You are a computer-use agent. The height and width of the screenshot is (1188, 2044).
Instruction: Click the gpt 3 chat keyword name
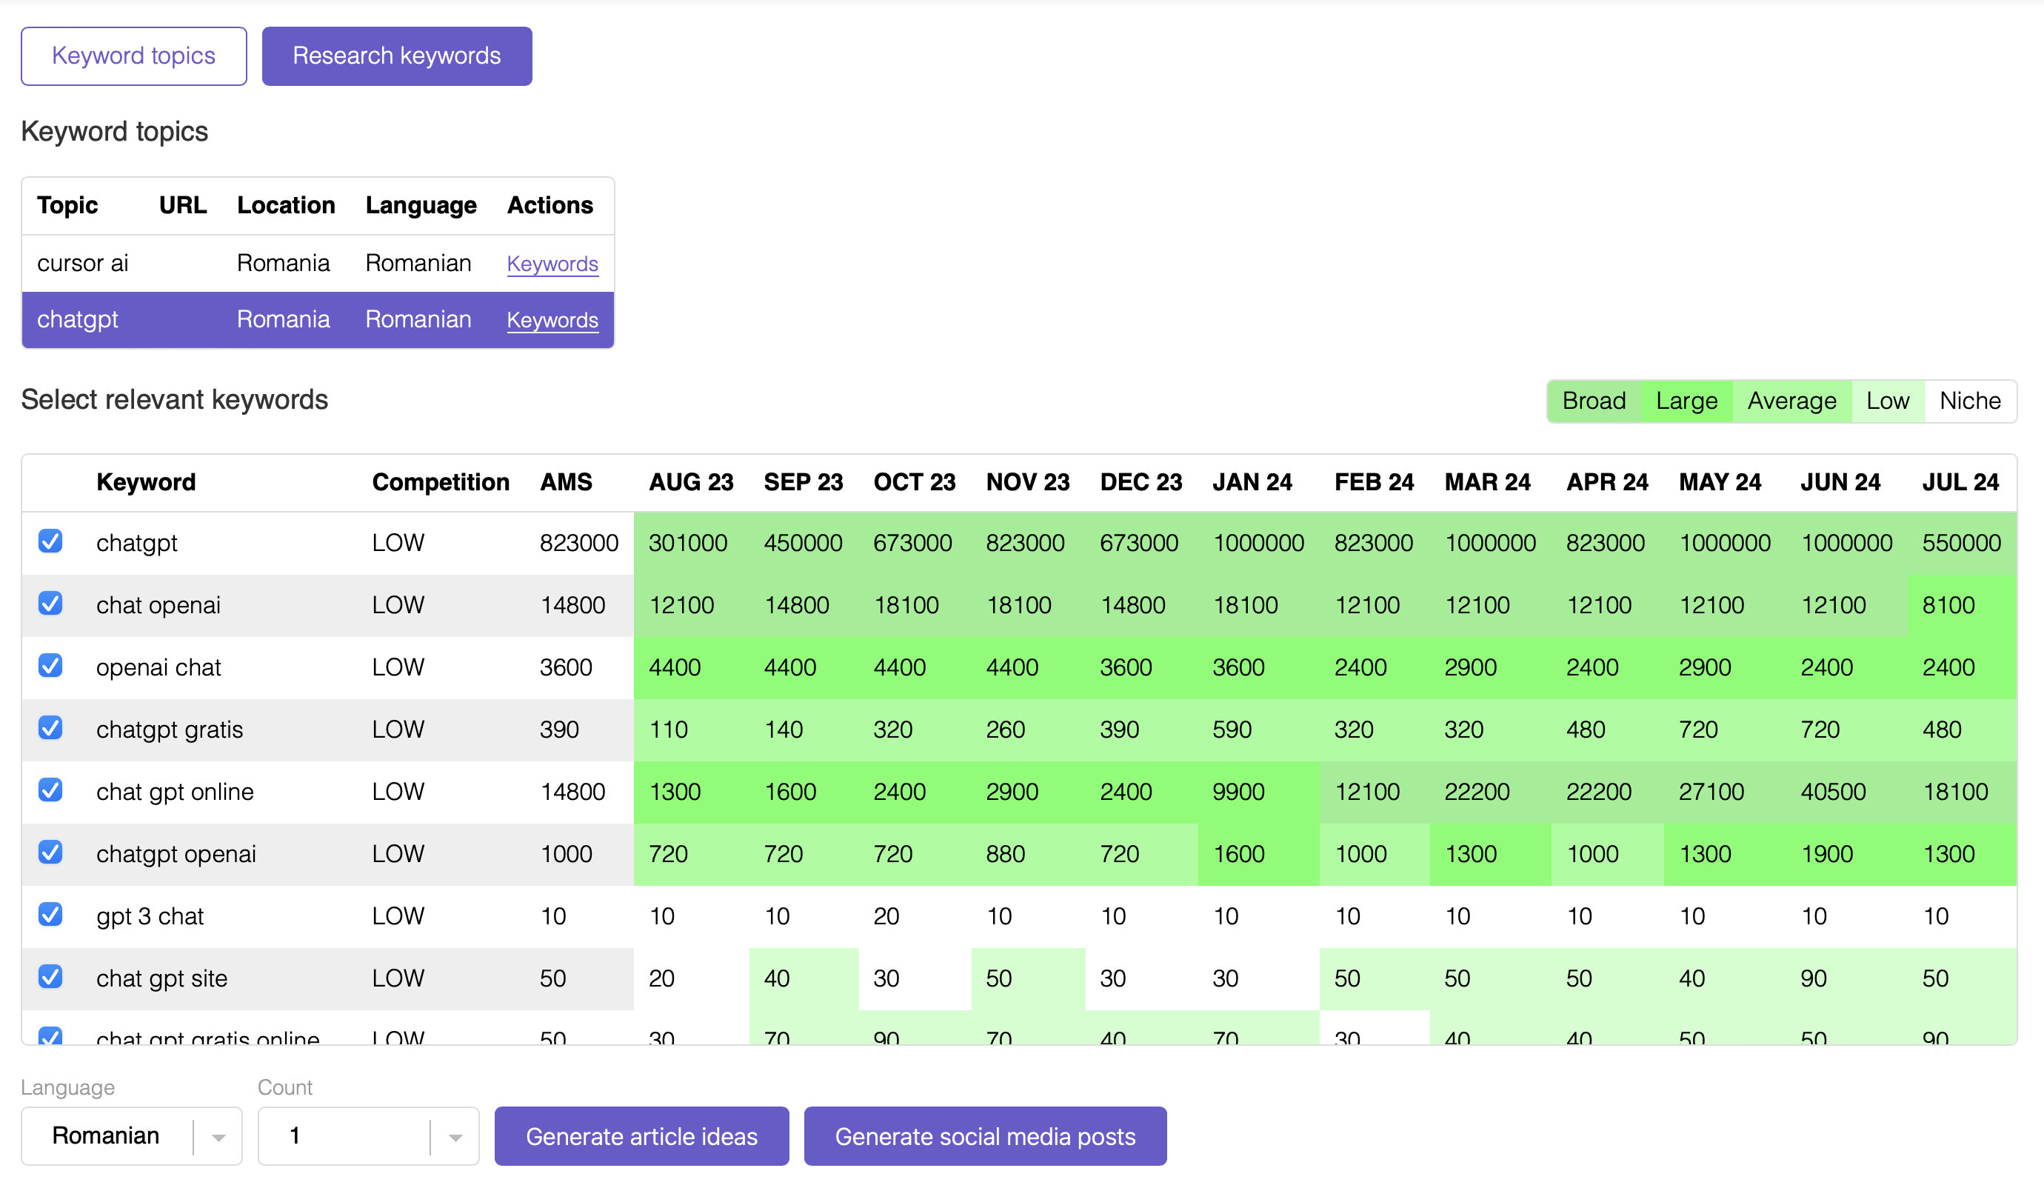(x=150, y=916)
